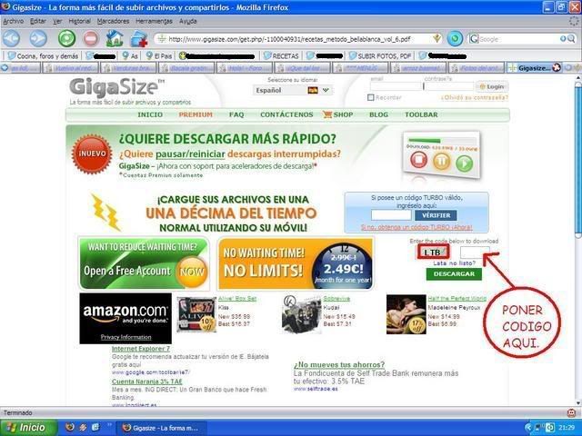Screen dimensions: 582x436
Task: Click the INICIO navigation link
Action: [x=150, y=114]
